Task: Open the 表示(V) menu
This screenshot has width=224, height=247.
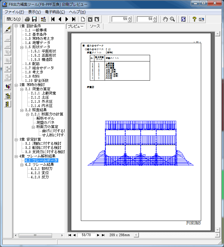Action: click(35, 12)
